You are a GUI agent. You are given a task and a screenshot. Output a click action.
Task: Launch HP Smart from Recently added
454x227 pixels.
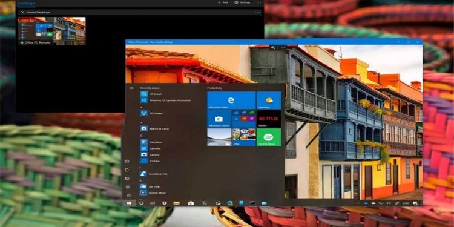(x=151, y=94)
